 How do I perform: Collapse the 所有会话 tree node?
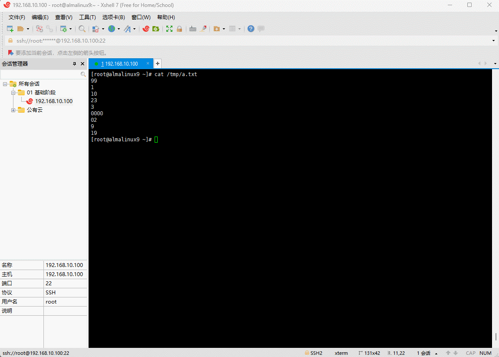[x=5, y=84]
